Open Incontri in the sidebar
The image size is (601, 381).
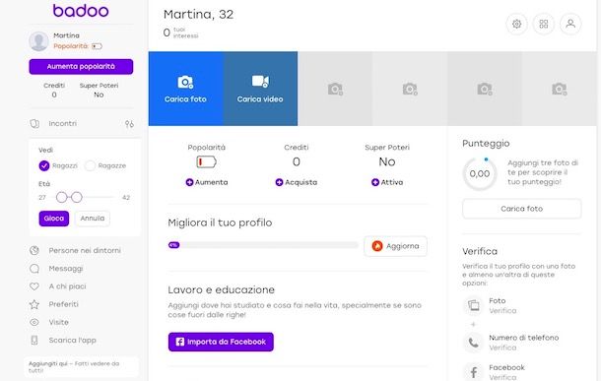tap(62, 123)
